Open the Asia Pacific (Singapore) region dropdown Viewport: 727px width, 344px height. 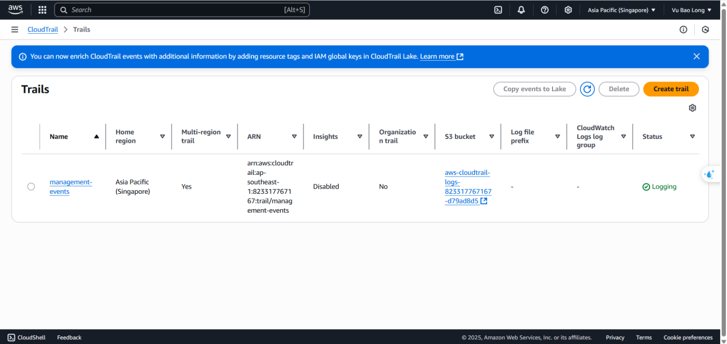621,10
